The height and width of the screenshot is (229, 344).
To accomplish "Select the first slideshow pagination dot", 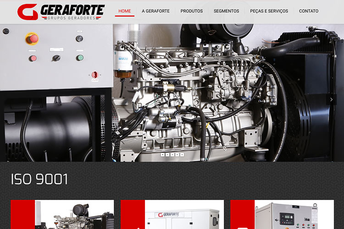I will tap(162, 155).
